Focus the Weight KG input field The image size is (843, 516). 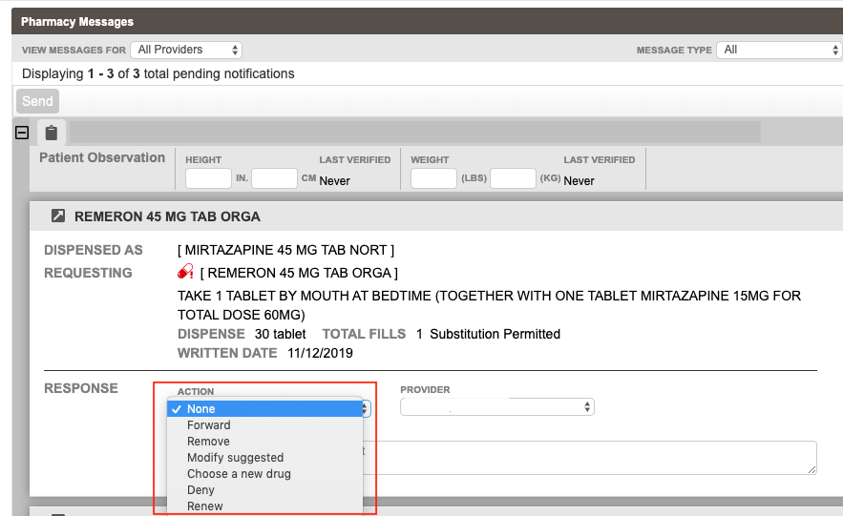pyautogui.click(x=513, y=178)
